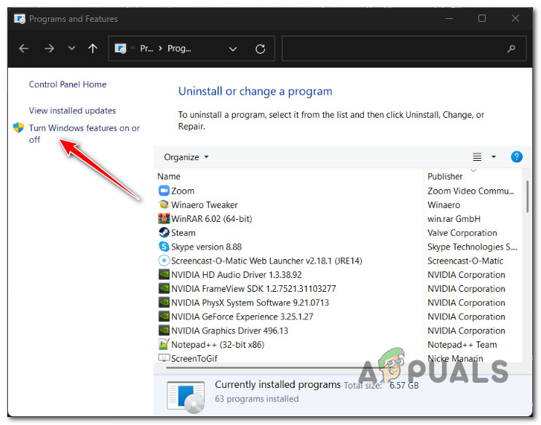Select 'Zoom' program name
This screenshot has height=425, width=541.
(x=183, y=191)
